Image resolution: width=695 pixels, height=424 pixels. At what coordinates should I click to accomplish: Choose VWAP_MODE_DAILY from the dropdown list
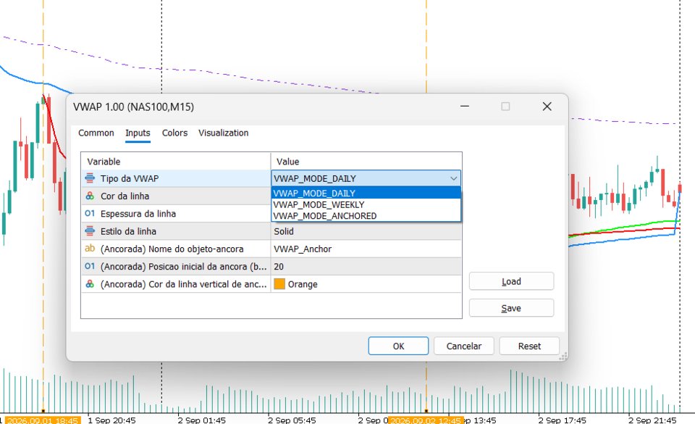click(x=366, y=194)
